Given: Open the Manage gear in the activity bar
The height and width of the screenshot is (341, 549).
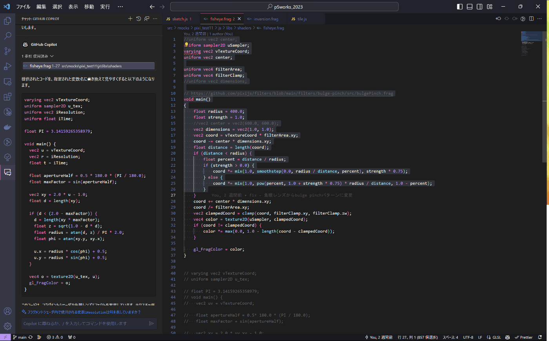Looking at the screenshot, I should pyautogui.click(x=7, y=326).
